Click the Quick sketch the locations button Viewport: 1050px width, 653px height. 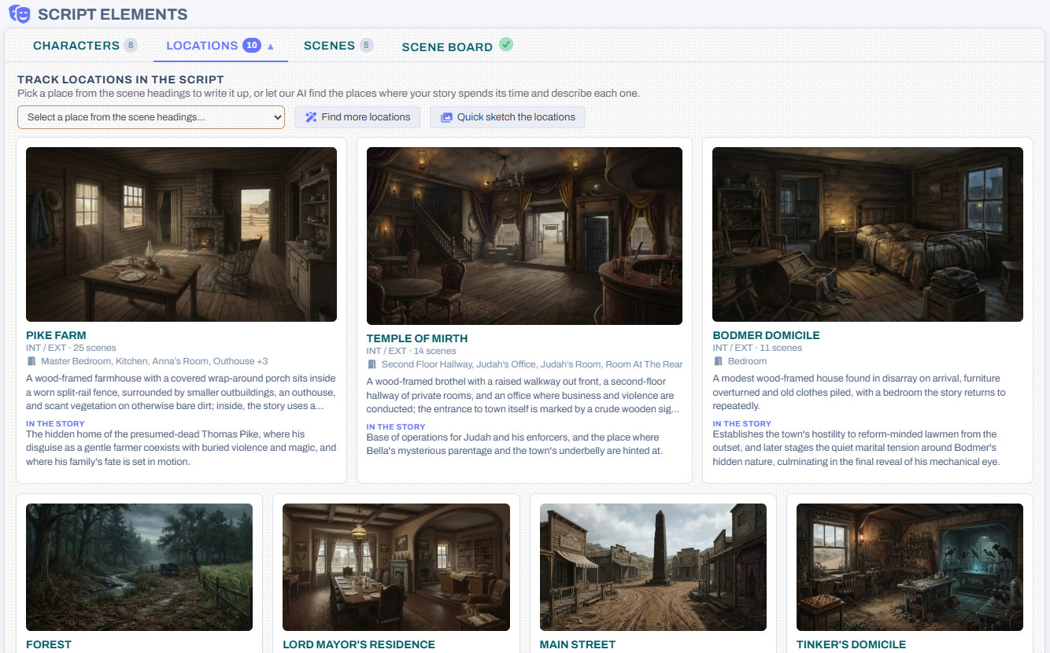(x=508, y=117)
